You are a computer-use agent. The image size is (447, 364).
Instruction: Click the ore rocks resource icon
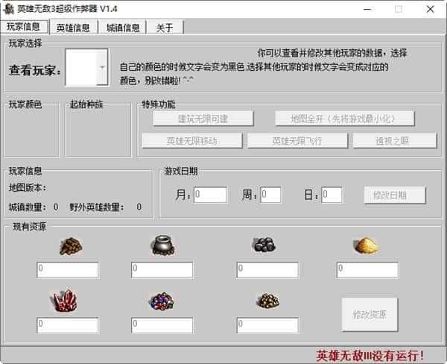coord(263,245)
